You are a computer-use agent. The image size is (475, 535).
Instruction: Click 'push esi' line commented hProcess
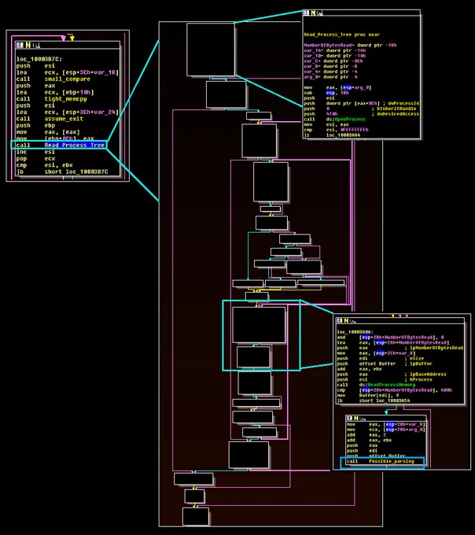tap(385, 379)
